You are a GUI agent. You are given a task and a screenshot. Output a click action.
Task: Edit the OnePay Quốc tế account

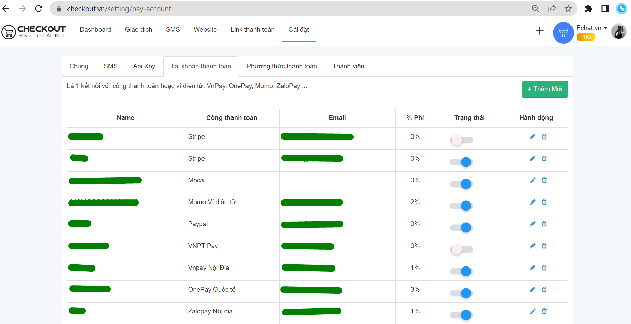coord(532,290)
